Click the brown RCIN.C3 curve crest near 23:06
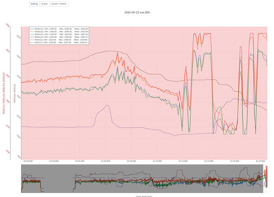 109,51
